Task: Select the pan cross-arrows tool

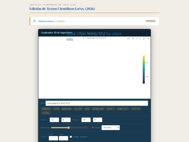Action: point(137,39)
